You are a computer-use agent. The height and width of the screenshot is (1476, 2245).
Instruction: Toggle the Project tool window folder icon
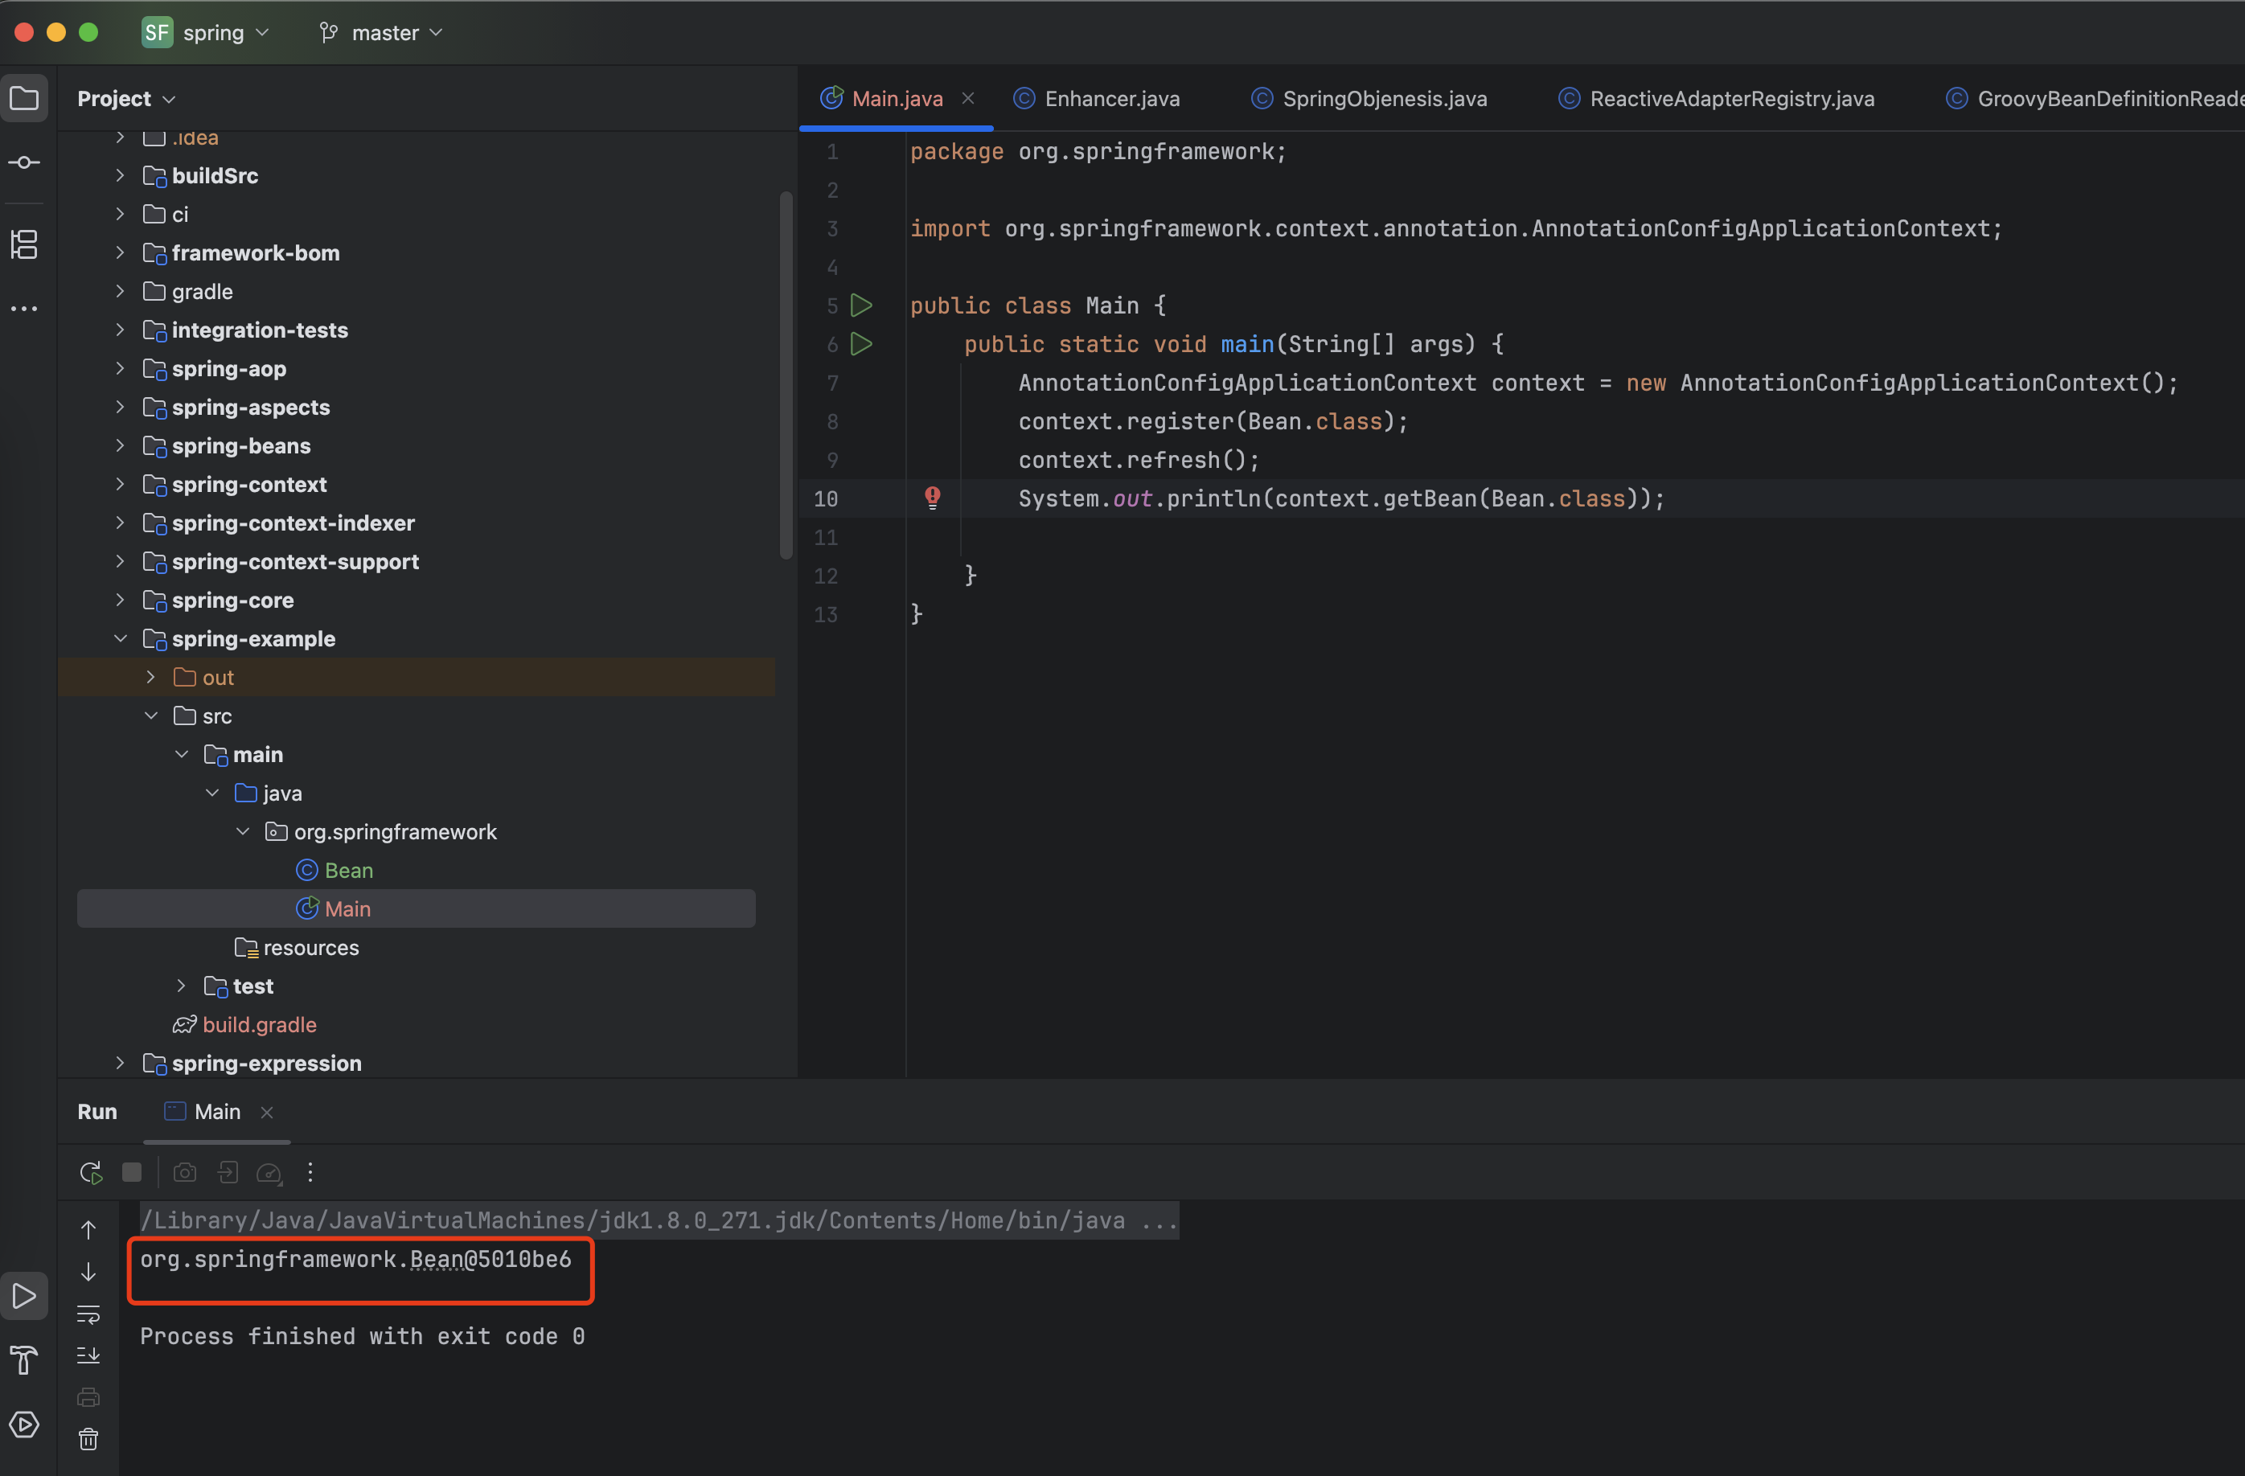(25, 98)
